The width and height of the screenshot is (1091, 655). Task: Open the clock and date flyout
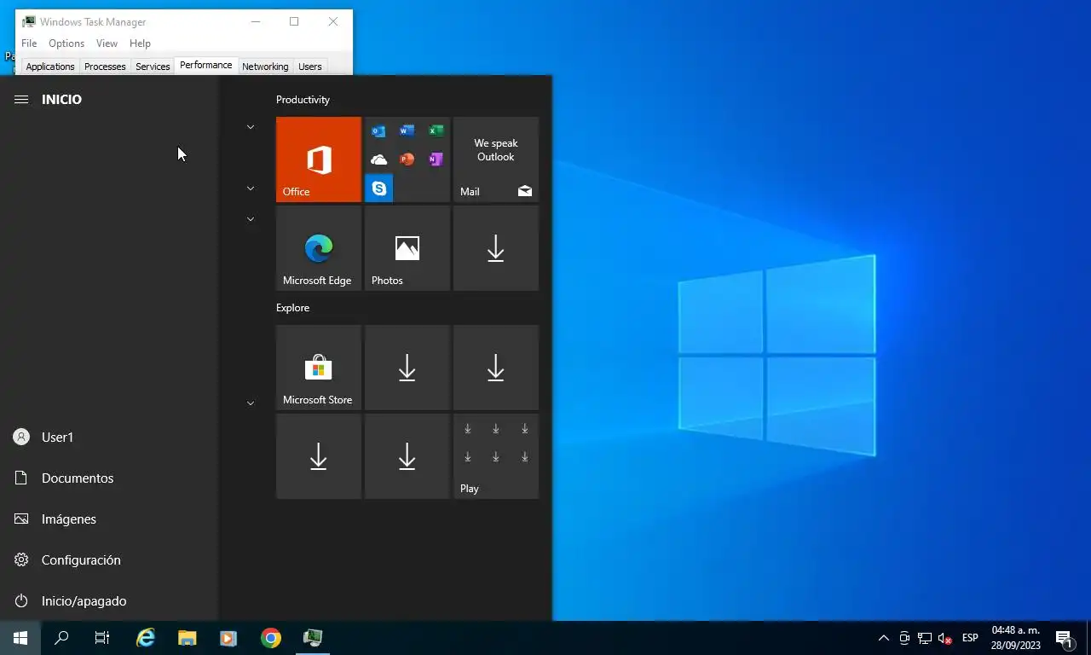[1016, 638]
